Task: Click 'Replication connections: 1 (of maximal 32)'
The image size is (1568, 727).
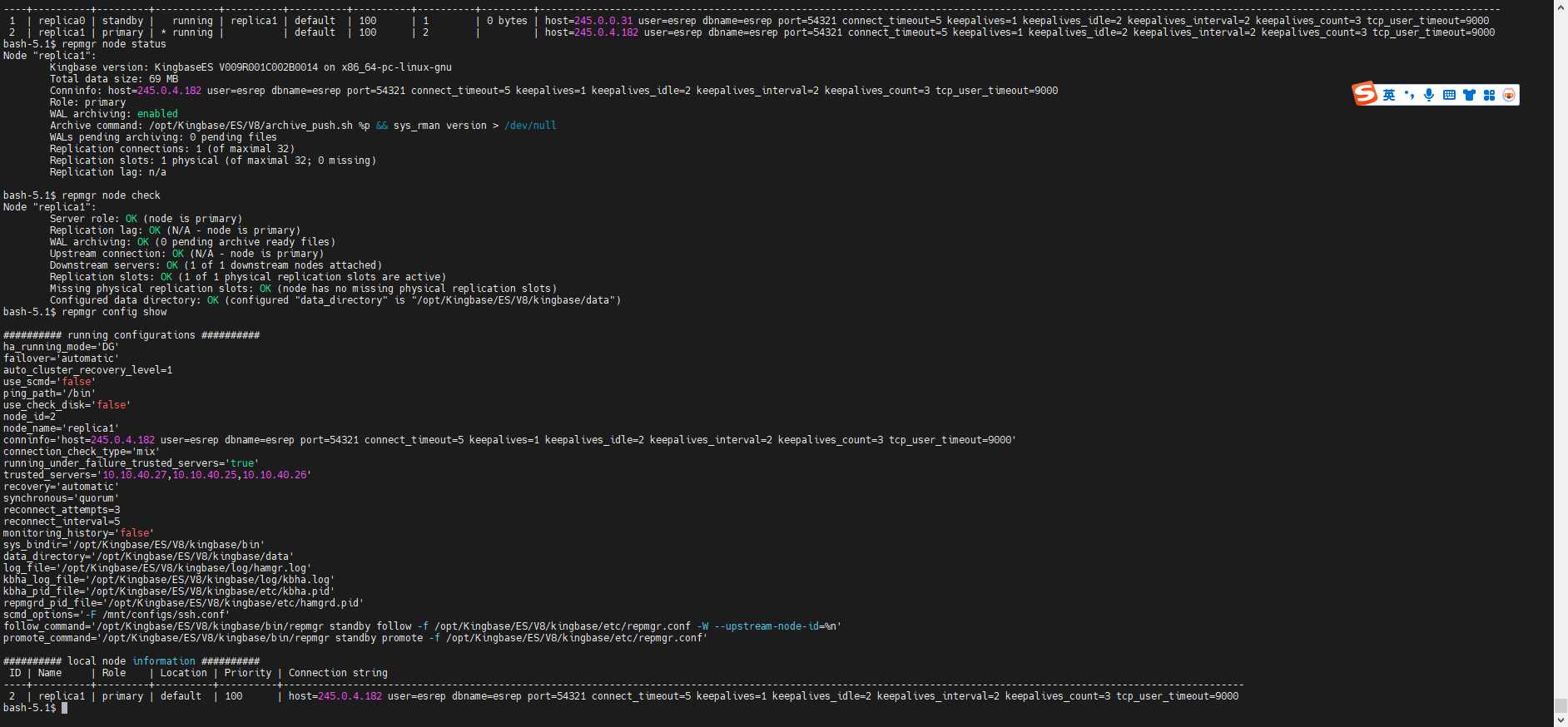Action: point(172,149)
